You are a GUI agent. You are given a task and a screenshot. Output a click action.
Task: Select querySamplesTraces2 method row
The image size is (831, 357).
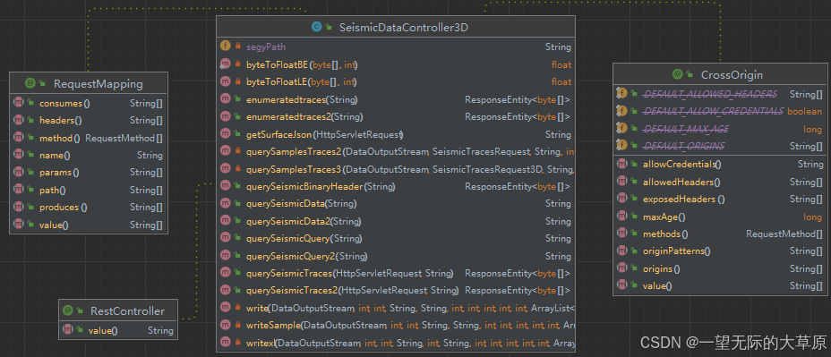click(396, 151)
